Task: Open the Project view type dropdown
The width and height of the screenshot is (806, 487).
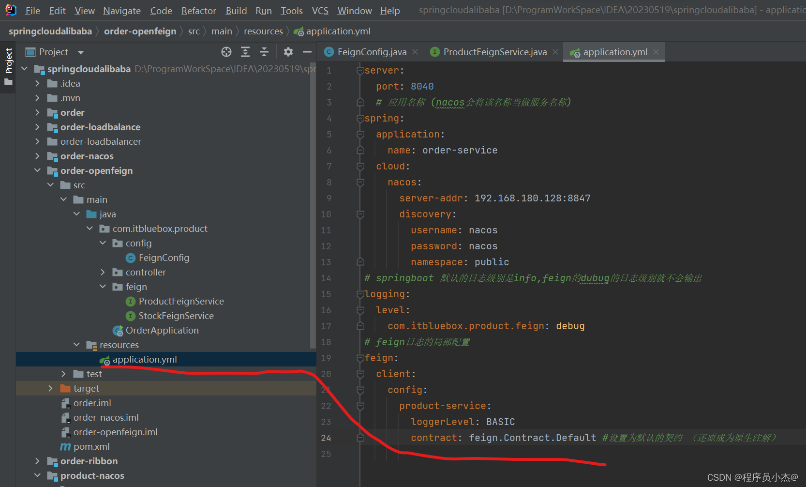Action: coord(81,52)
